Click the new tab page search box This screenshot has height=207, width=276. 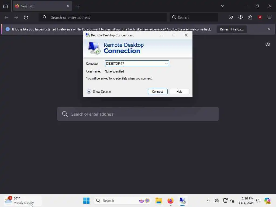click(138, 114)
